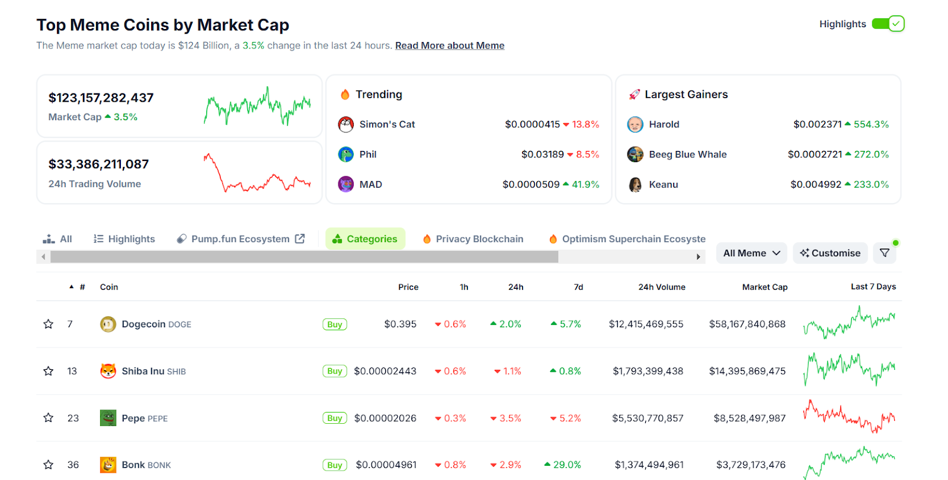Star the Bonk row
The image size is (948, 480).
(49, 465)
